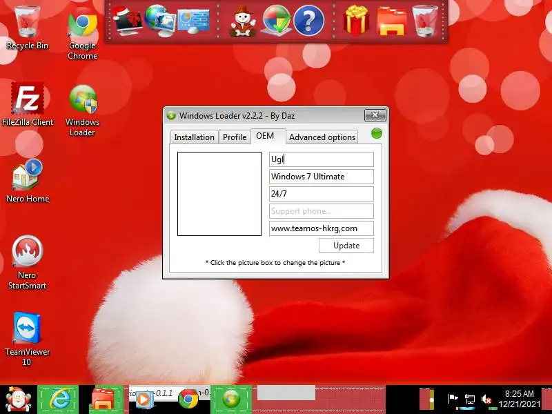The height and width of the screenshot is (414, 552).
Task: Close the Windows Loader window
Action: tap(375, 115)
